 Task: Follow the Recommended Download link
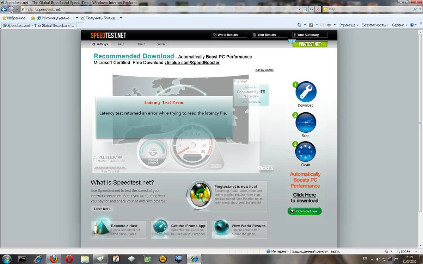[x=134, y=56]
